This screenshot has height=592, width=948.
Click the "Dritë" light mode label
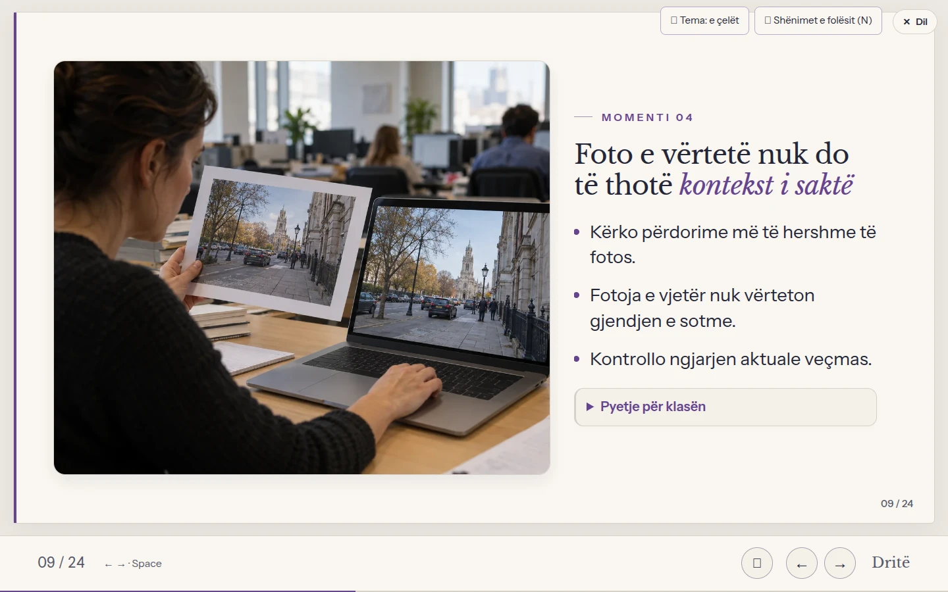(891, 562)
